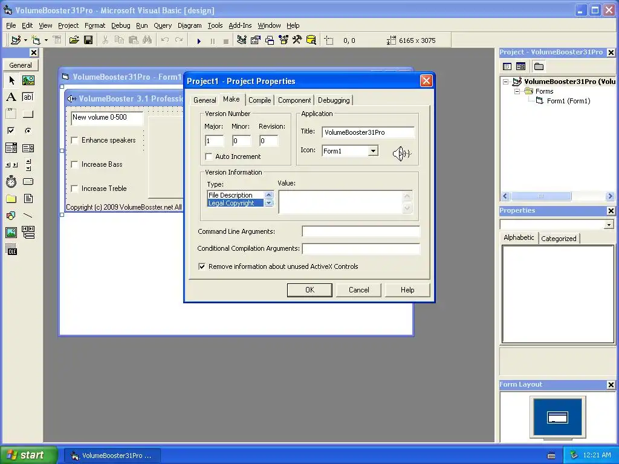Click the Data View Window toolbar icon
Viewport: 619px width, 464px height.
311,40
